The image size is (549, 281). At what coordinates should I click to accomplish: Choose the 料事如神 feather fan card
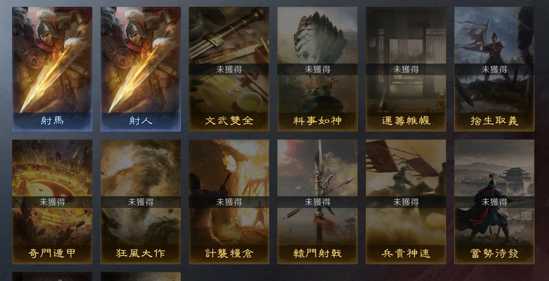coord(317,69)
